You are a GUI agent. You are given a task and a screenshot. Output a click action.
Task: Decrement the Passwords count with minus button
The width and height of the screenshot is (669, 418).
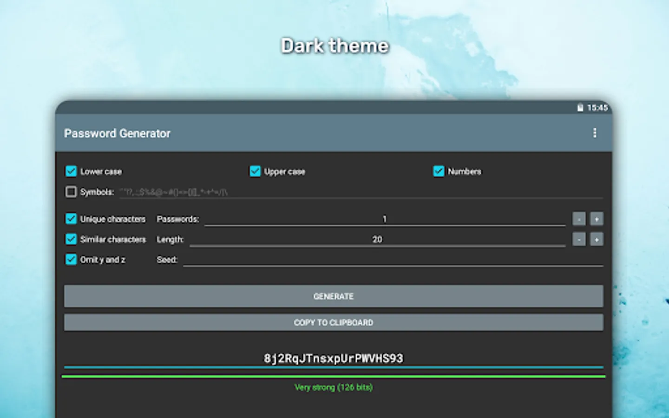point(579,219)
